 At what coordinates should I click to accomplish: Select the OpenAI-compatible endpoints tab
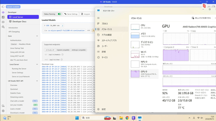click(63, 50)
